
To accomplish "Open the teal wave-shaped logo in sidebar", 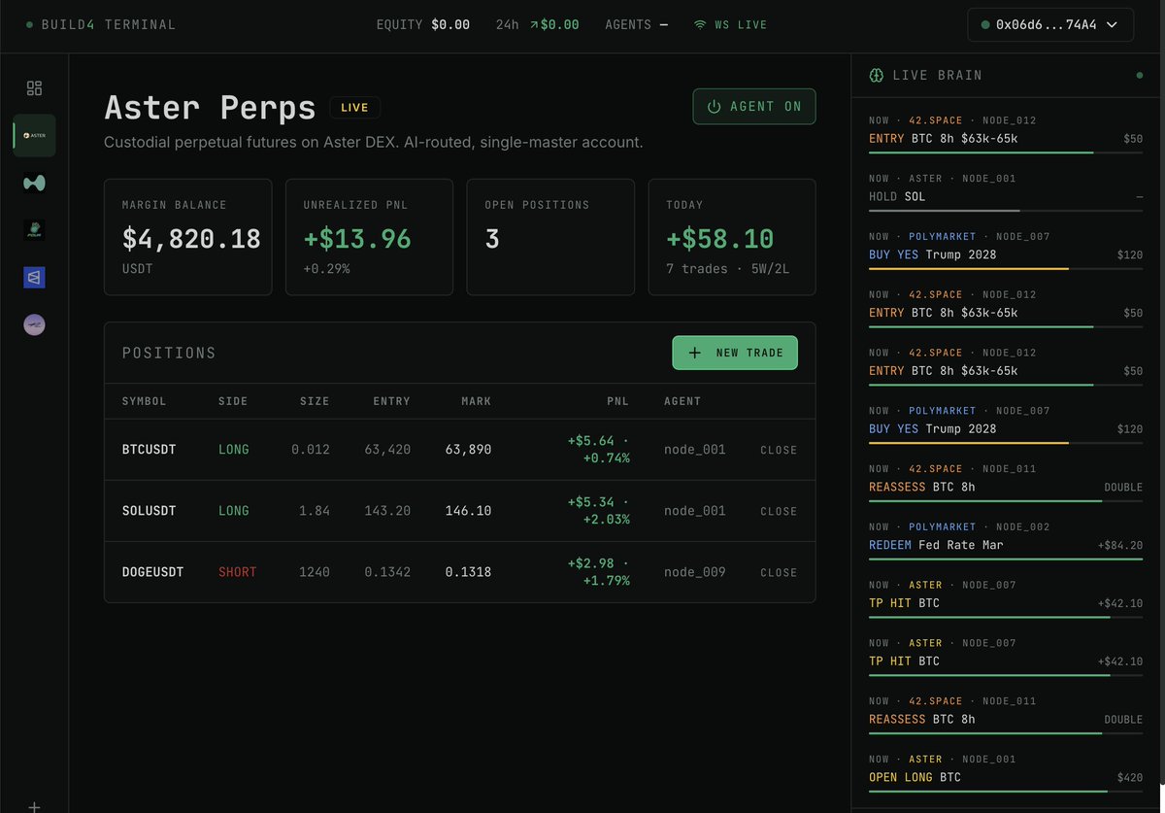I will pyautogui.click(x=35, y=184).
